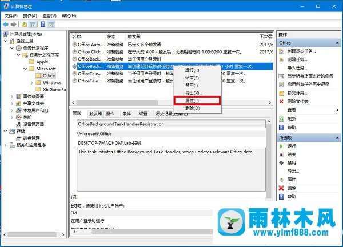Viewport: 343px width, 247px height.
Task: Choose 属性(P) in context menu
Action: pyautogui.click(x=197, y=101)
